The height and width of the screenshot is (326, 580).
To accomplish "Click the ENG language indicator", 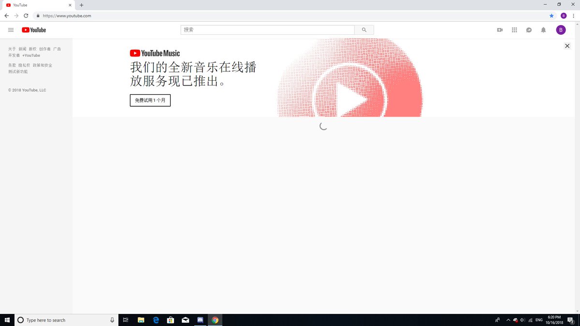I will tap(539, 320).
